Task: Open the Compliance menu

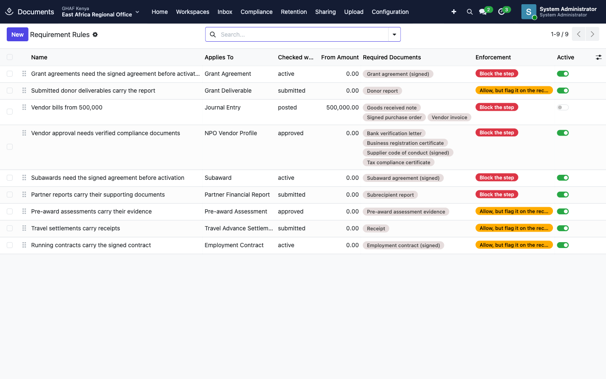Action: [257, 12]
